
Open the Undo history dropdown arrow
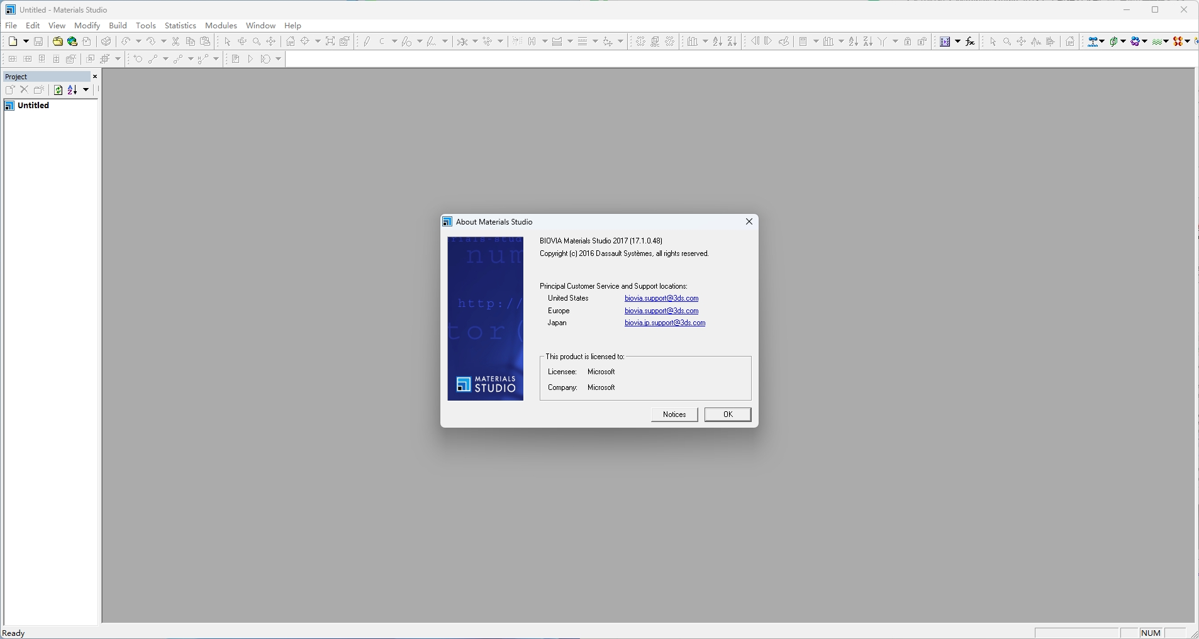pyautogui.click(x=138, y=42)
